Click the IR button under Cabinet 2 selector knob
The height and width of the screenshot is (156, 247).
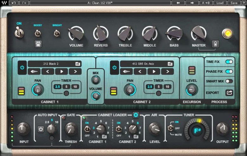coord(136,136)
